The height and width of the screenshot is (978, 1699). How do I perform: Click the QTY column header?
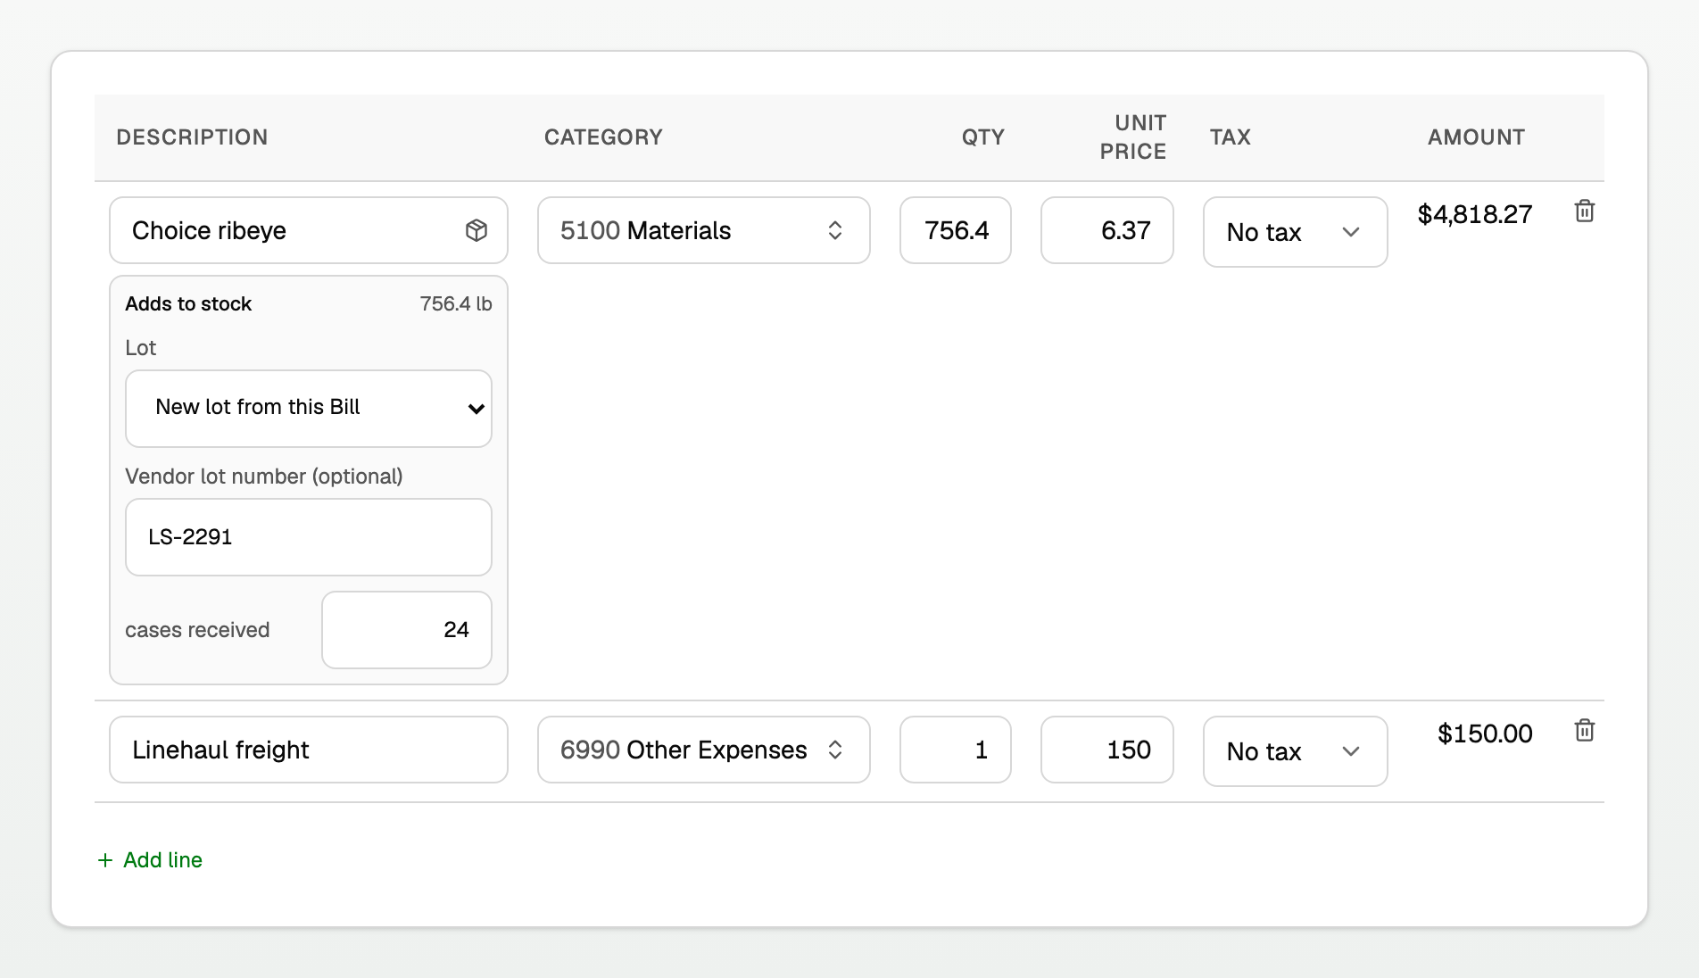(983, 137)
